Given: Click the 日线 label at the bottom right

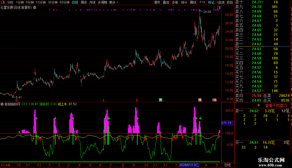Looking at the screenshot, I should click(228, 165).
